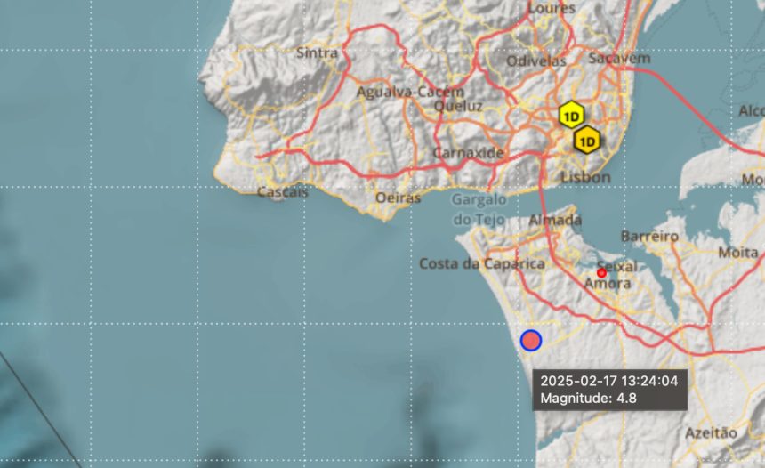Select the Almada map label
The height and width of the screenshot is (468, 765).
pos(555,220)
